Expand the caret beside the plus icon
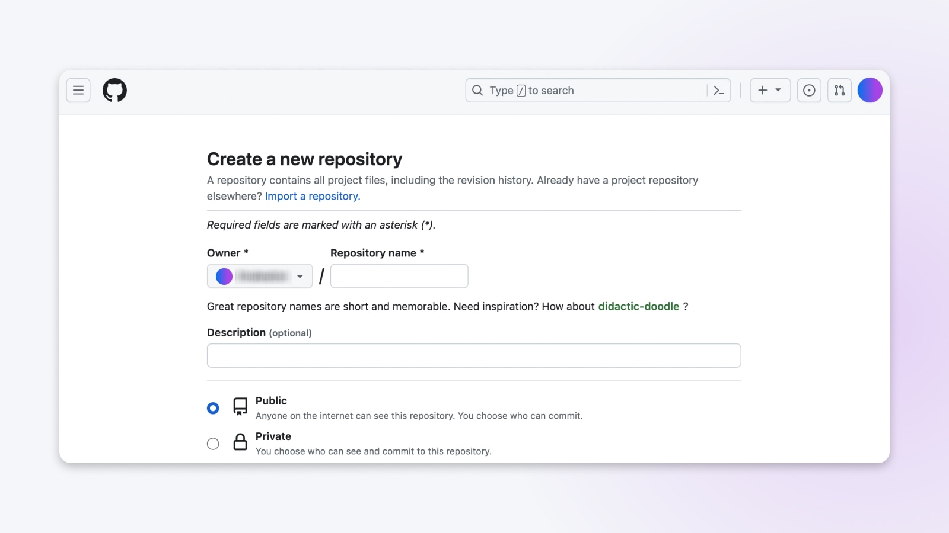This screenshot has width=949, height=533. point(778,90)
